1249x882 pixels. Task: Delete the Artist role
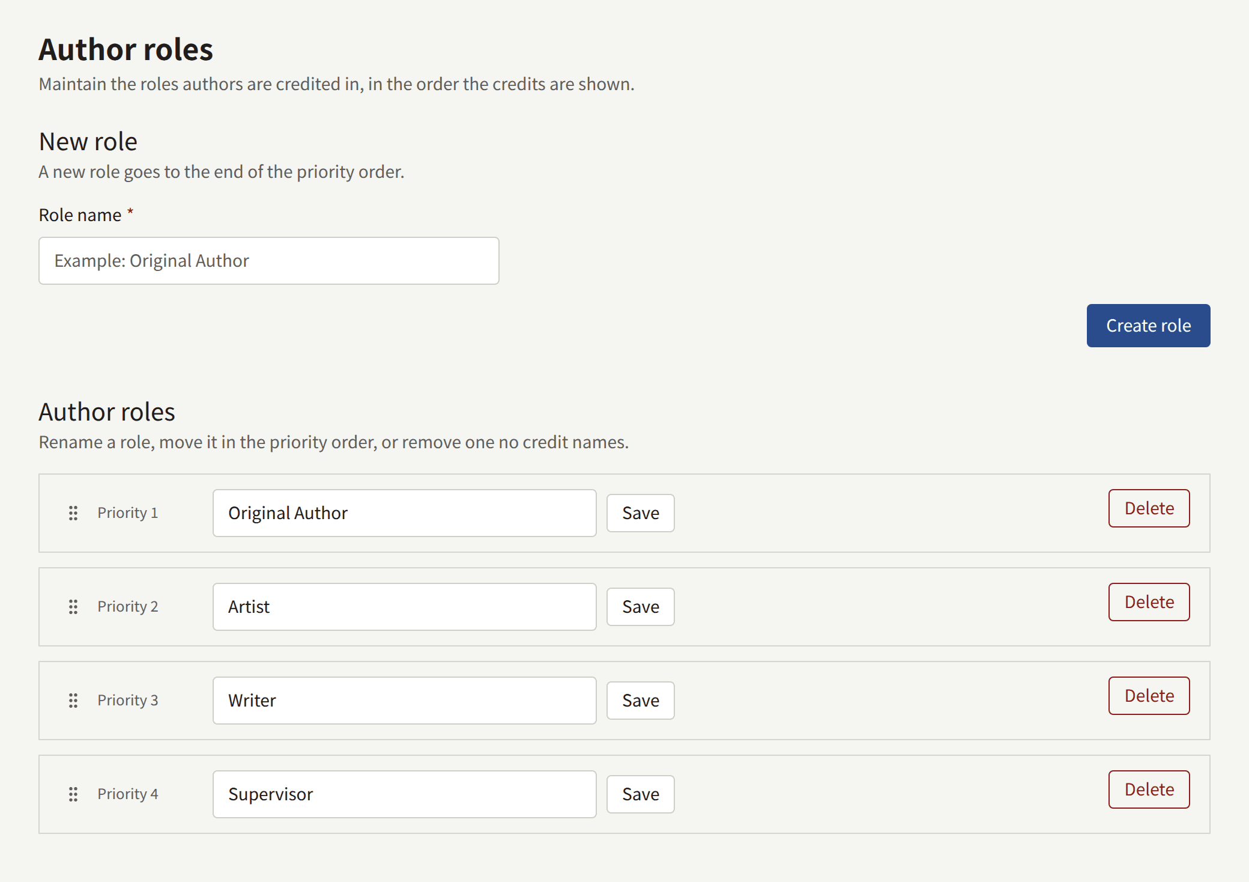click(x=1149, y=602)
